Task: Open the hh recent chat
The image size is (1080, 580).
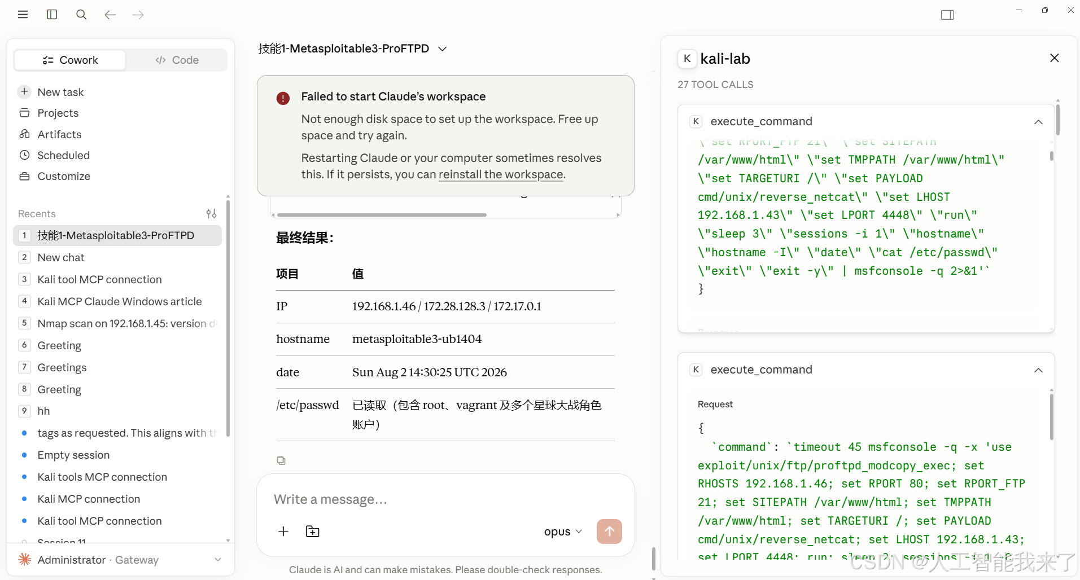Action: 117,411
